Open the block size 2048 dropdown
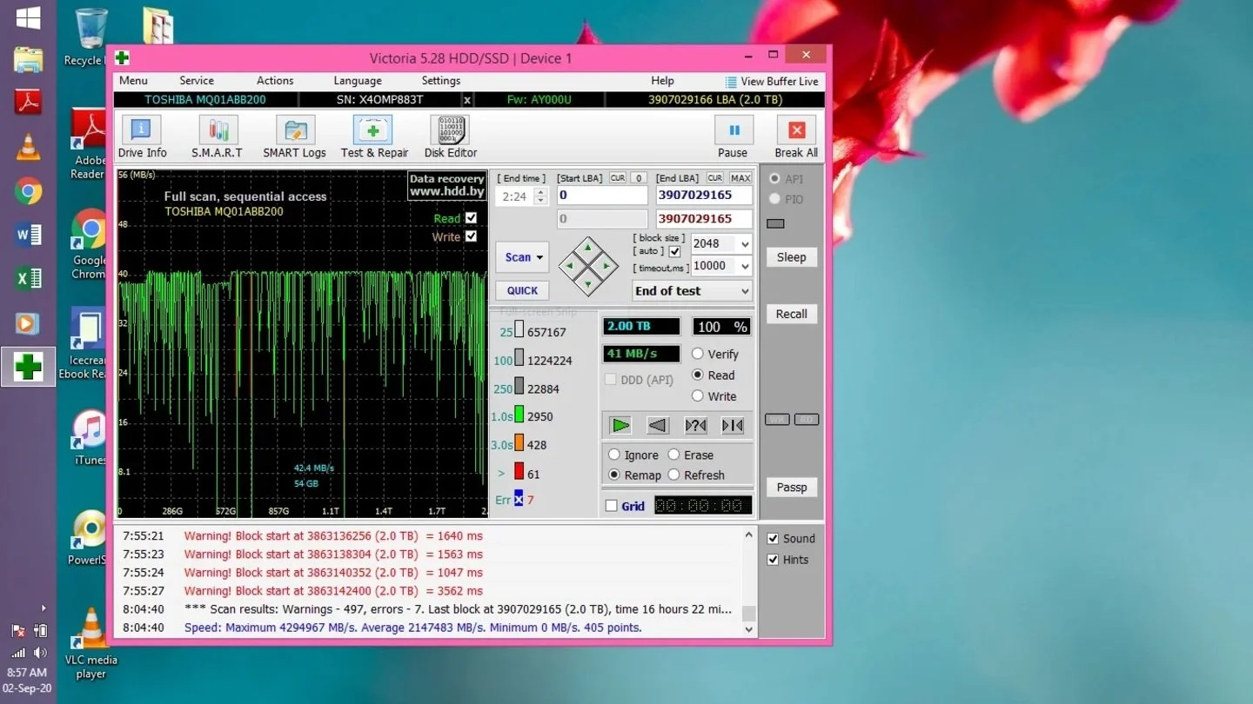Image resolution: width=1253 pixels, height=704 pixels. [x=745, y=244]
